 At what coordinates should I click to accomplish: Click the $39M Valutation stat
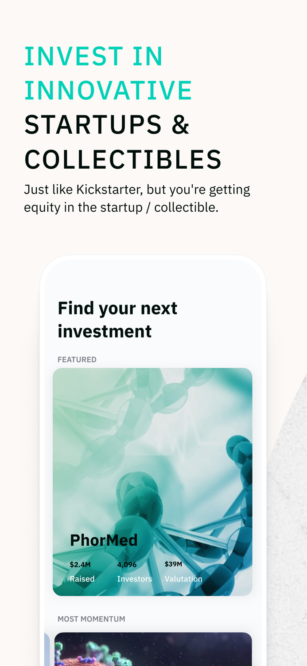174,564
